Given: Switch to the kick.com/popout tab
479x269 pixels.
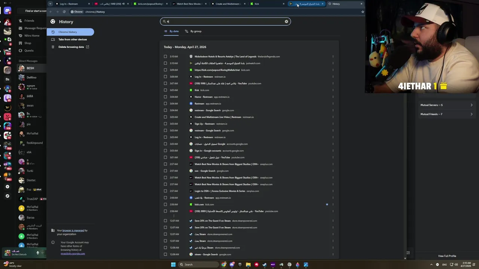Looking at the screenshot, I should pos(150,4).
